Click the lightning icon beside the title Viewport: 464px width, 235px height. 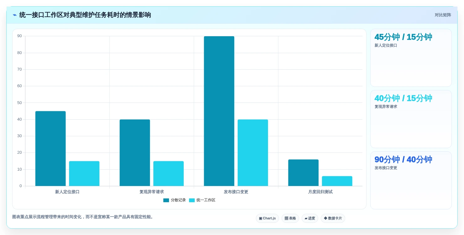15,15
